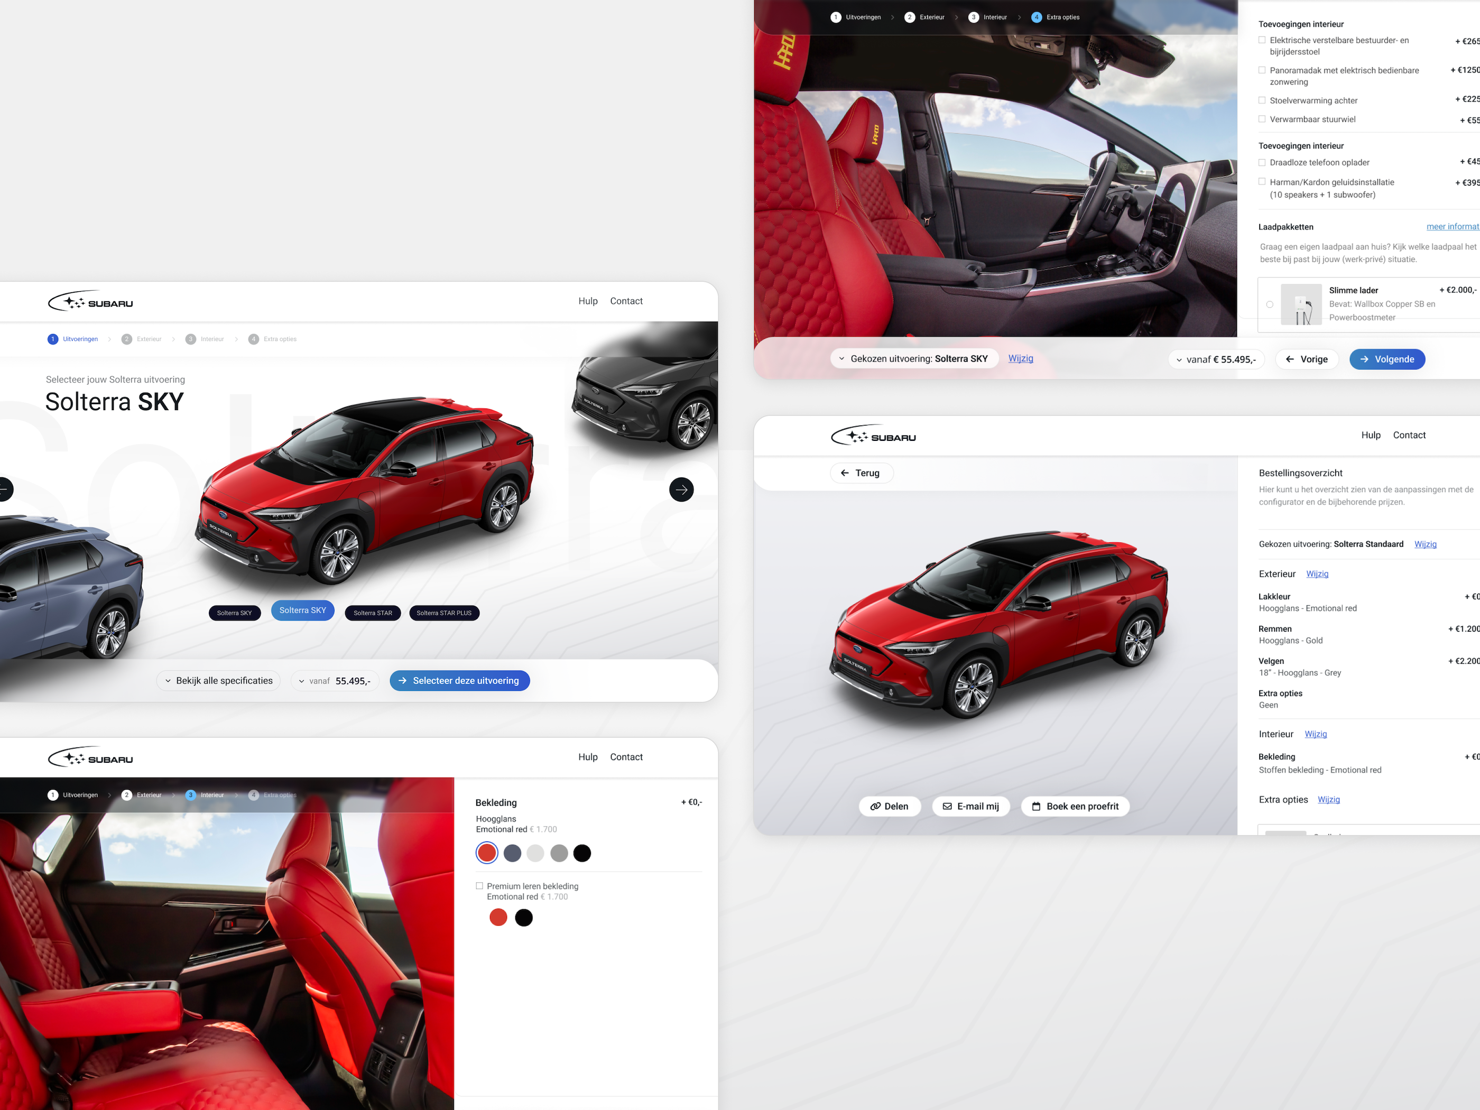Click step 2 circle in the Solterra SKY selection breadcrumb
Viewport: 1480px width, 1110px height.
(x=126, y=339)
